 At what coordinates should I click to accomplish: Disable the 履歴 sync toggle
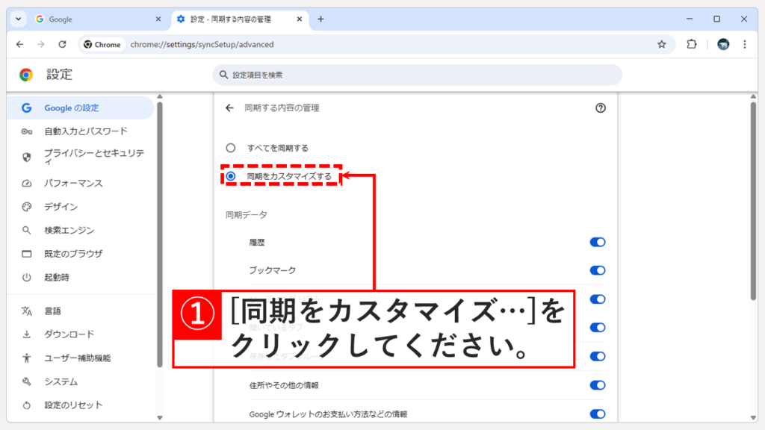tap(596, 242)
